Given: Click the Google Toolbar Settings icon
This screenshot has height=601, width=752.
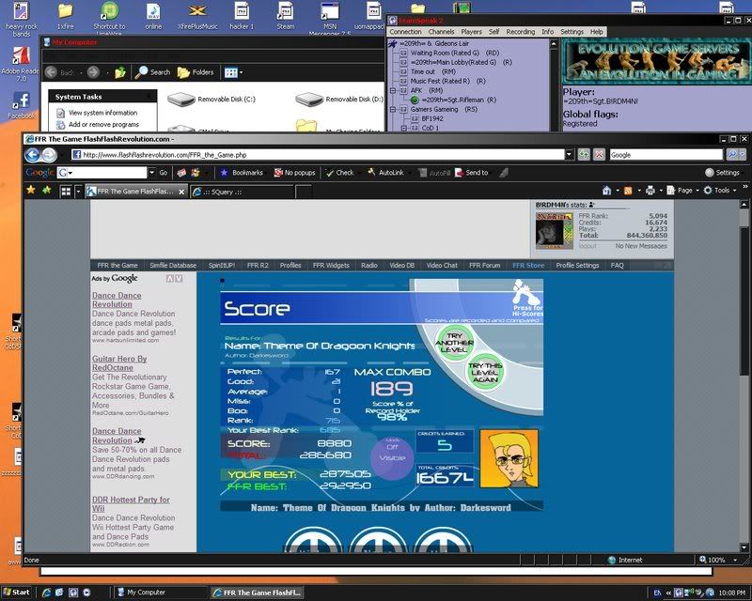Looking at the screenshot, I should (710, 173).
